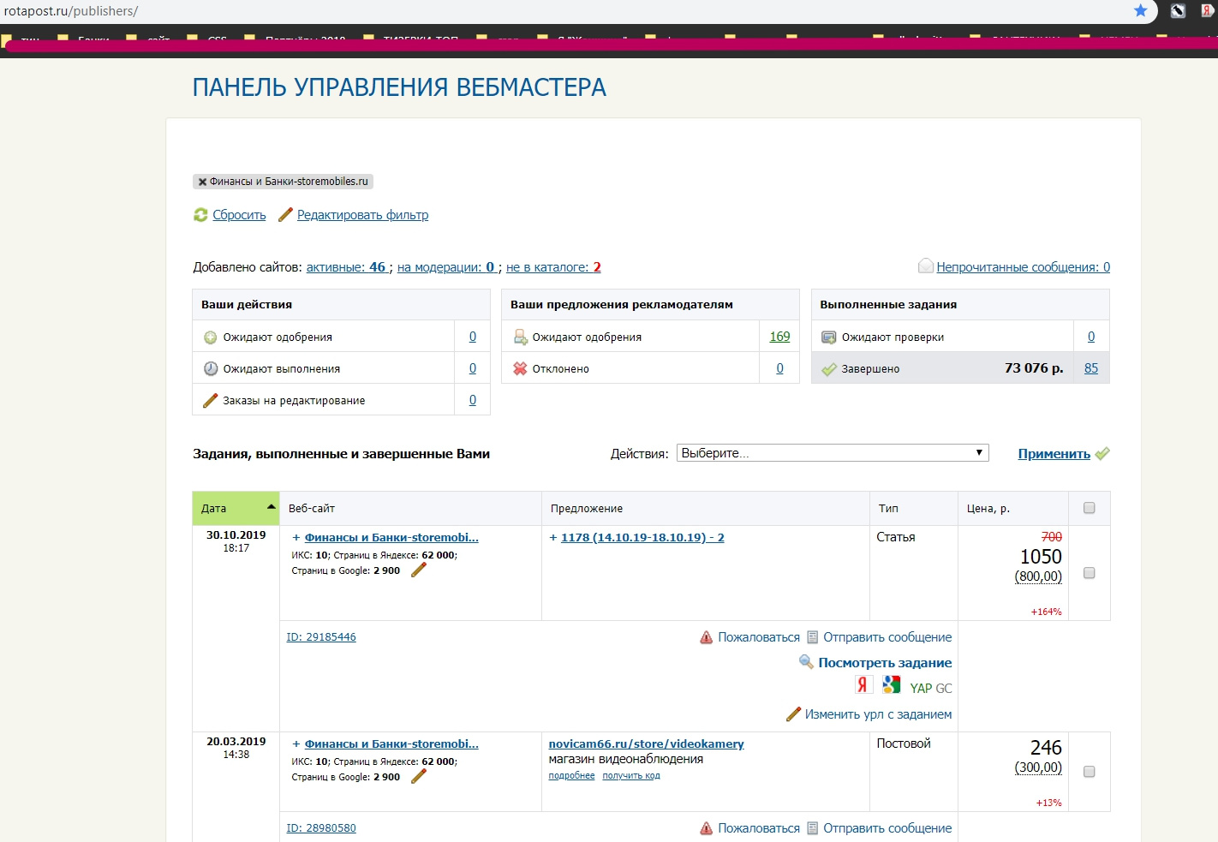Tick the checkbox for the 1050 р. article row
The height and width of the screenshot is (842, 1218).
coord(1090,573)
